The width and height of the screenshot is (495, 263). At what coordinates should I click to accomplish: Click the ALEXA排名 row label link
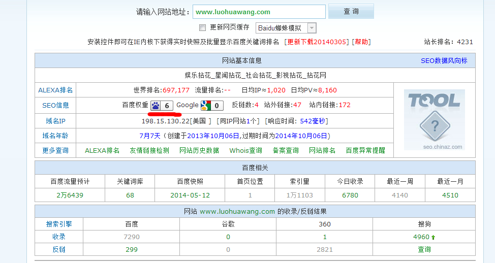(x=55, y=90)
